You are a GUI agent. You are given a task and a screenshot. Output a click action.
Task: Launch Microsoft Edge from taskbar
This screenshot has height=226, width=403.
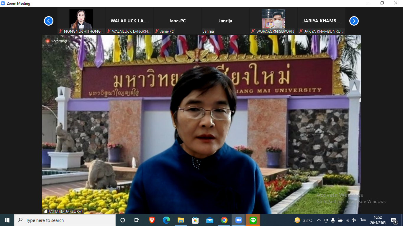point(166,220)
